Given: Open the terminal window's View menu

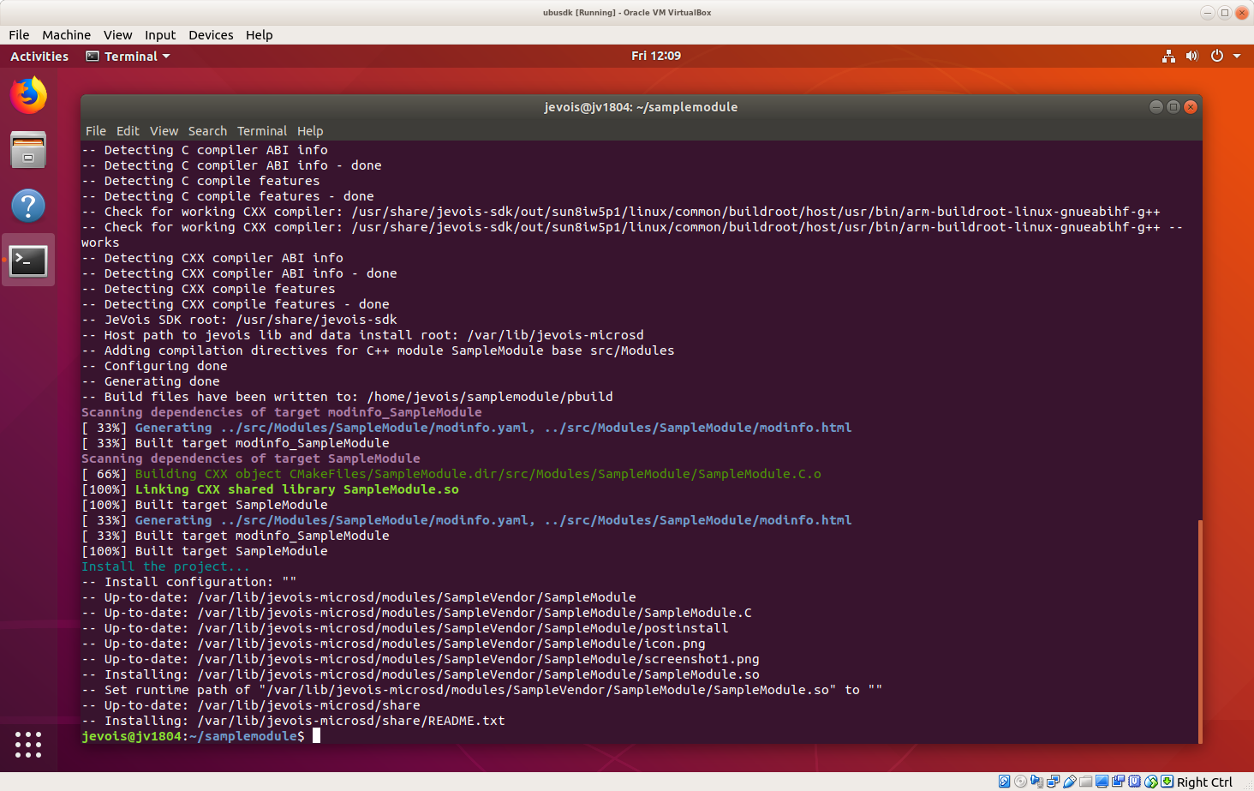Looking at the screenshot, I should 164,131.
